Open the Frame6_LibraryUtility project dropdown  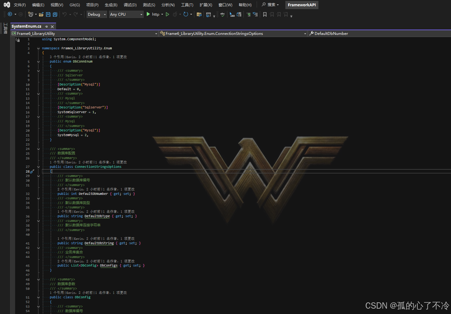click(x=84, y=33)
